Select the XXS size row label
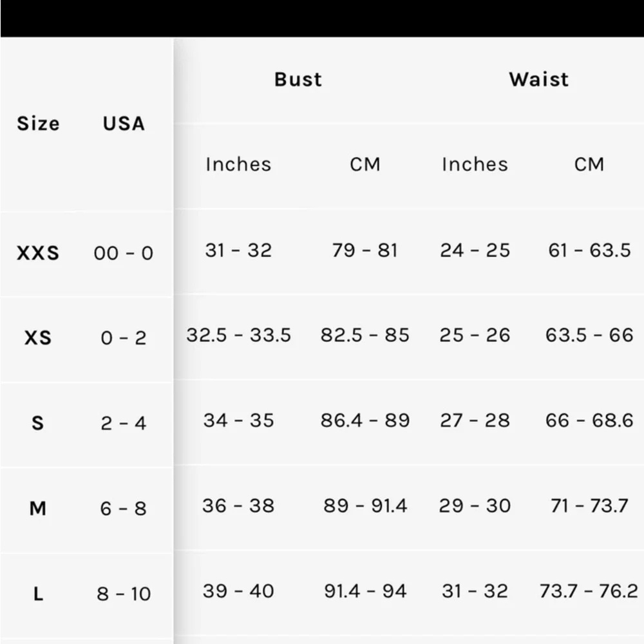This screenshot has height=644, width=644. point(38,253)
